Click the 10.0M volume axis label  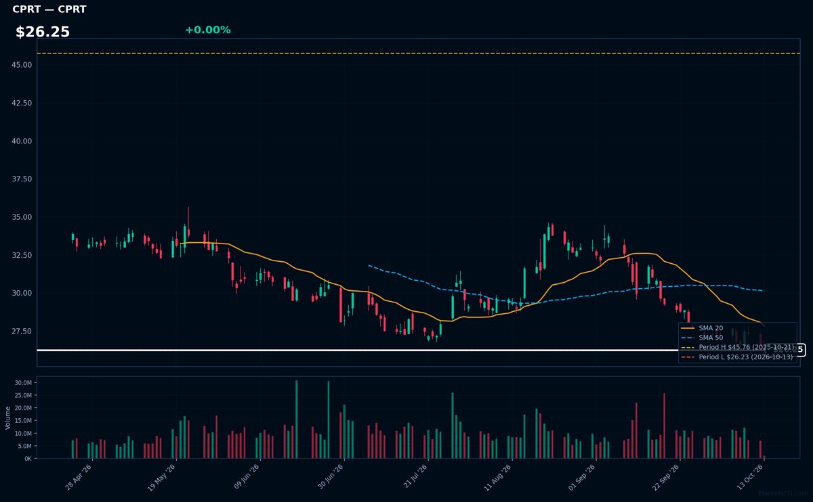pyautogui.click(x=23, y=433)
